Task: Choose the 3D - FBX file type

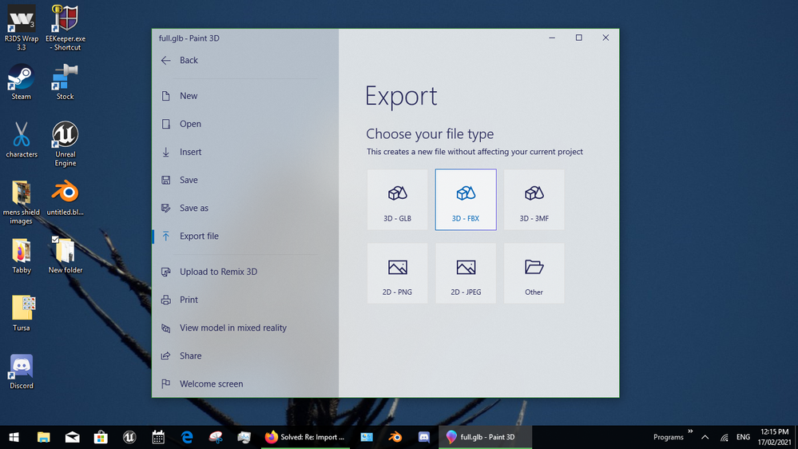Action: coord(466,200)
